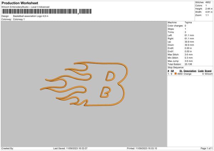Select the 'Orange' description cell

[x=187, y=74]
